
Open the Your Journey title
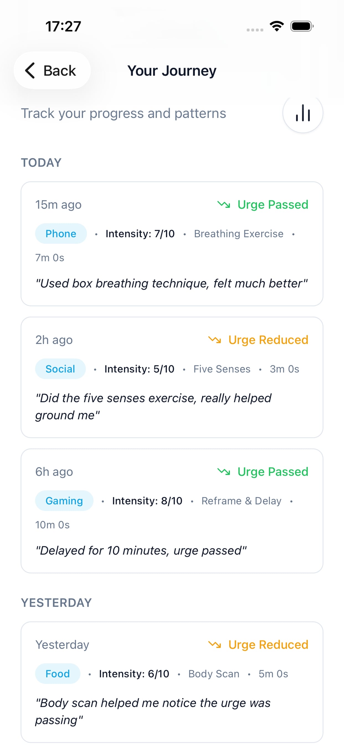[x=172, y=70]
